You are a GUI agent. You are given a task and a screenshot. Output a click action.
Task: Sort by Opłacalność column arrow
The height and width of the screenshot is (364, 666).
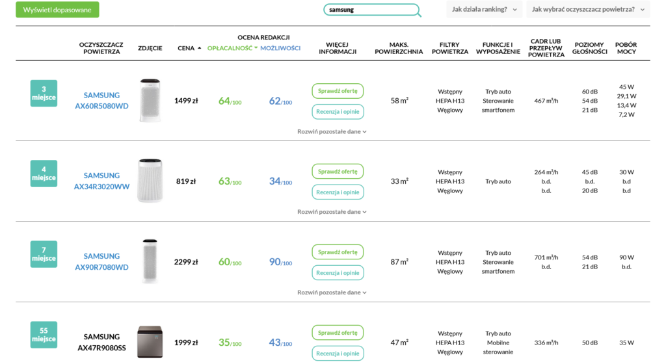[256, 48]
